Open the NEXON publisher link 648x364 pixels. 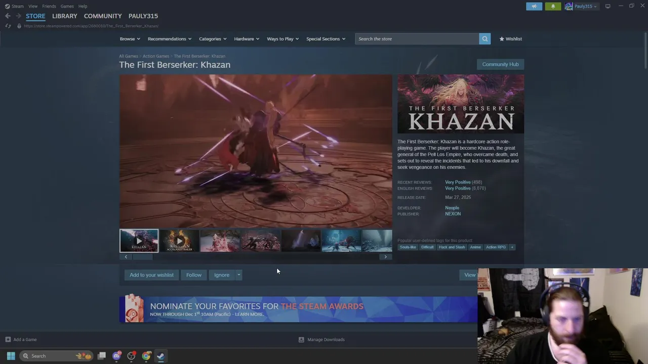(x=453, y=214)
